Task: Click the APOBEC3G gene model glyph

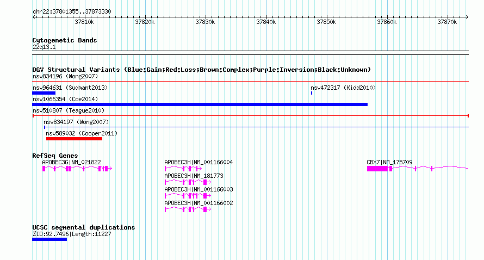Action: (77, 168)
